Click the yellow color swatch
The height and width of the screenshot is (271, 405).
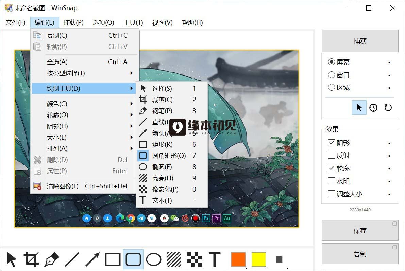[x=258, y=259]
